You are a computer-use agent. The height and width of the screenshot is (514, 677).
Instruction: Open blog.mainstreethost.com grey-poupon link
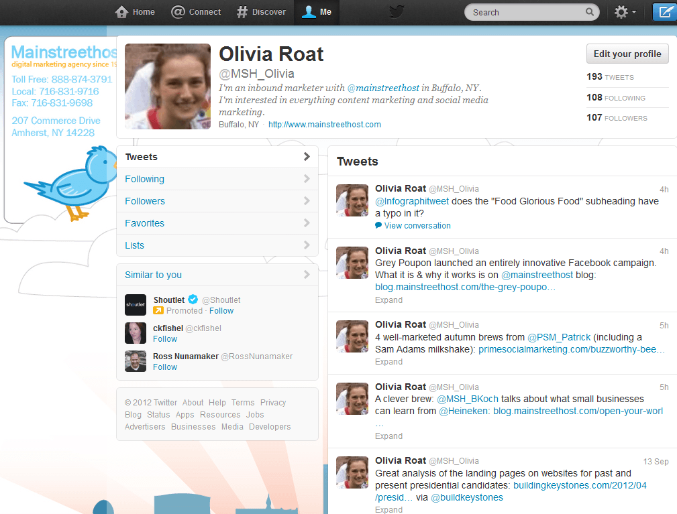[465, 287]
